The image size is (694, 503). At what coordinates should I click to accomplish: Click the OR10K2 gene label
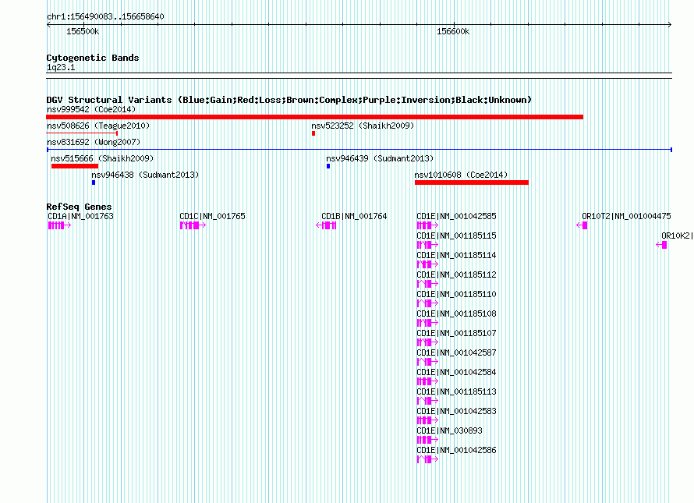(677, 236)
